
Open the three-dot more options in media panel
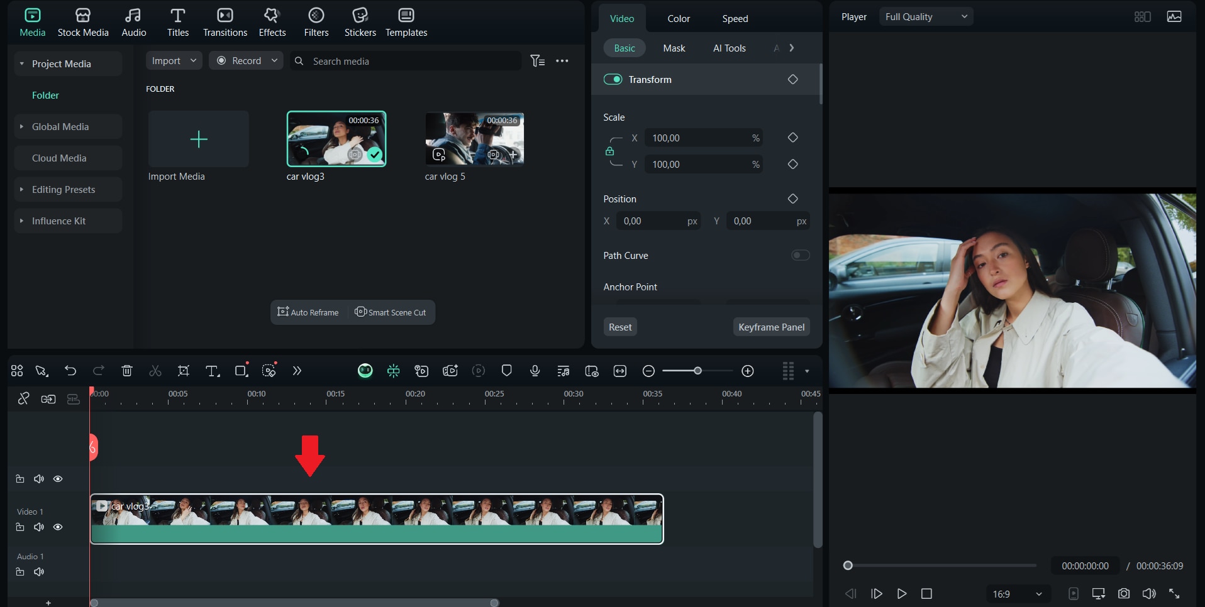point(562,61)
